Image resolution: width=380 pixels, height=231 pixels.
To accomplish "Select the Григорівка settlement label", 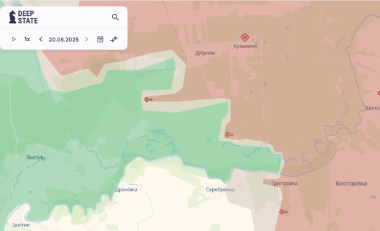I will (x=284, y=184).
